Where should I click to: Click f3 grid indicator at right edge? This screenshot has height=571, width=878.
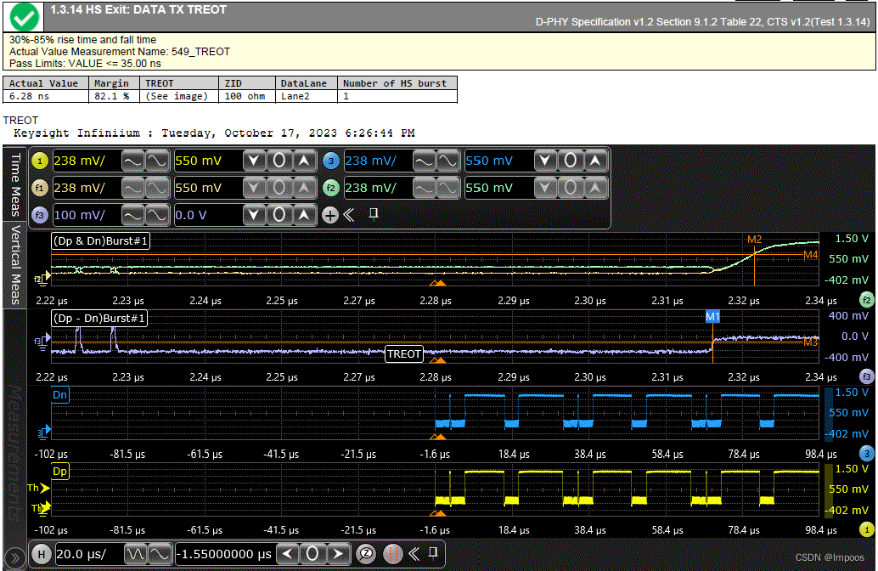pyautogui.click(x=867, y=377)
